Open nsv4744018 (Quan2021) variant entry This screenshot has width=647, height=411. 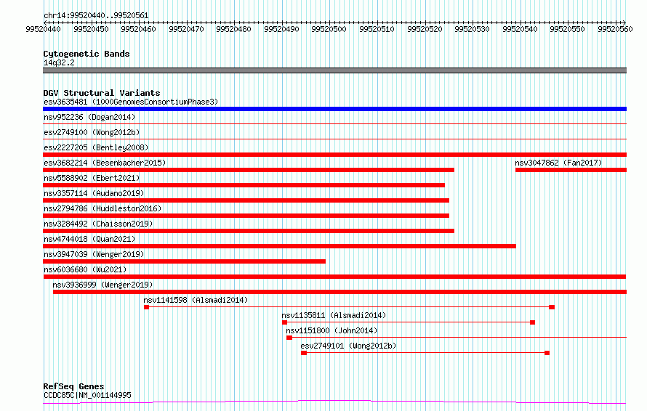tap(89, 239)
